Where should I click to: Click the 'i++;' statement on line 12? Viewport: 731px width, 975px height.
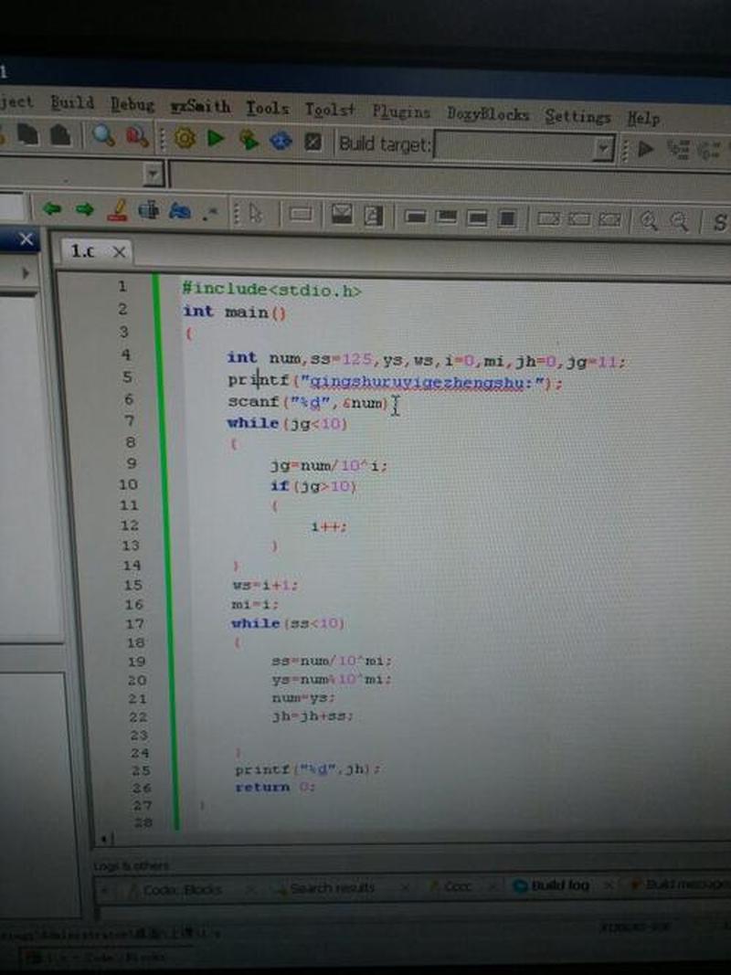point(329,526)
